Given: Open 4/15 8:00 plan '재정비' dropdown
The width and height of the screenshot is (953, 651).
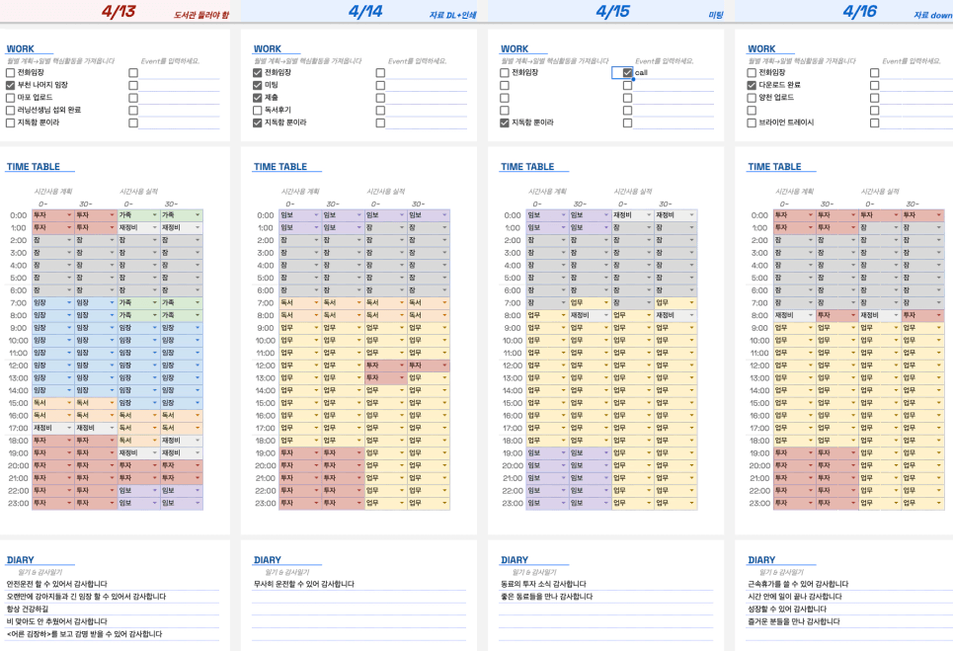Looking at the screenshot, I should tap(606, 315).
